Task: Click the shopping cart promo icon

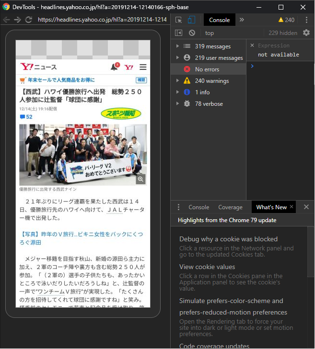Action: 22,80
